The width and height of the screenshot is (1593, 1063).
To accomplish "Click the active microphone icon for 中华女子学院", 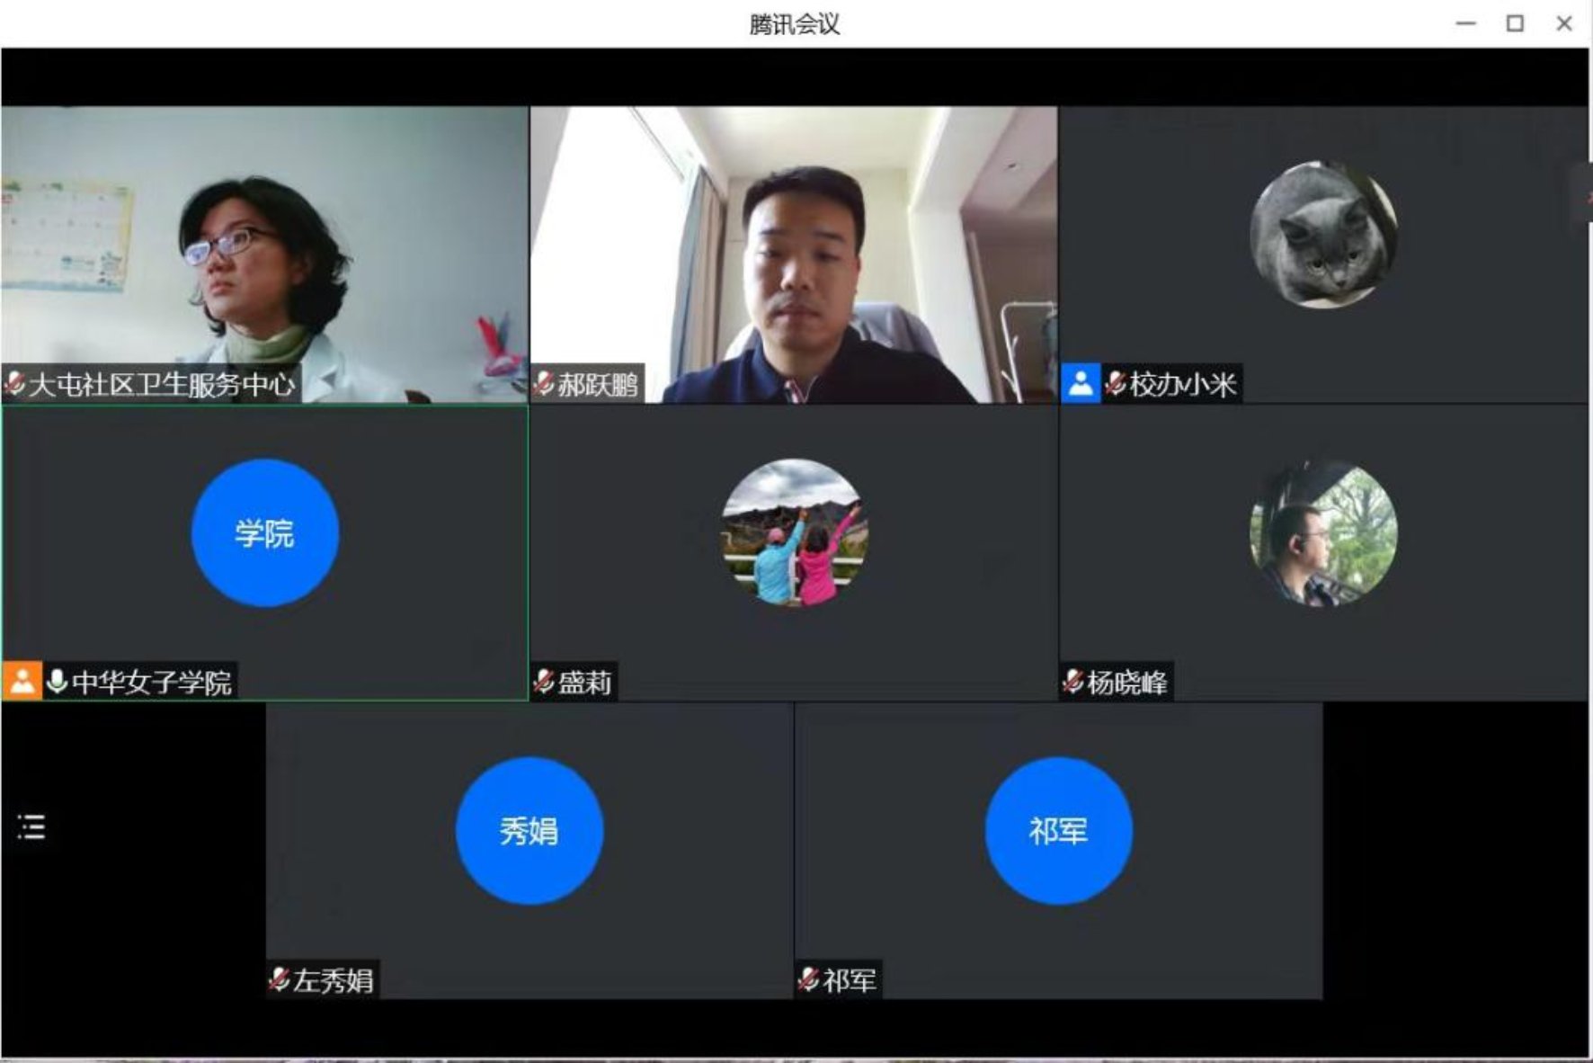I will (x=57, y=682).
